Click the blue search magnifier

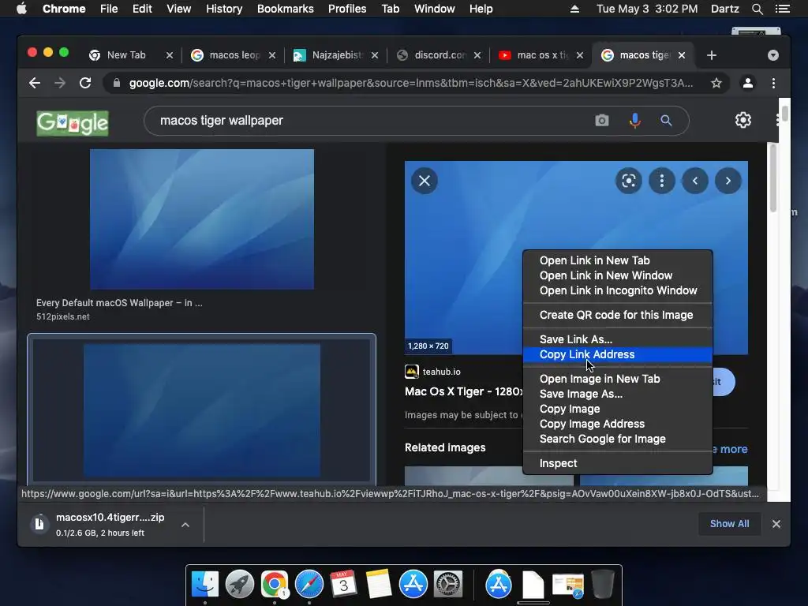(666, 121)
